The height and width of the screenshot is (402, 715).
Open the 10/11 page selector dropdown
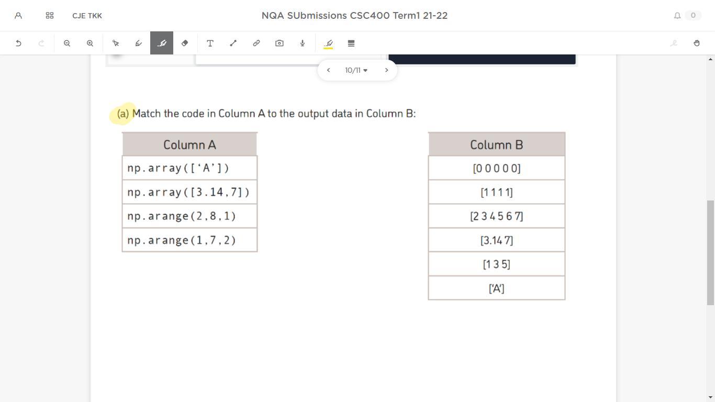pyautogui.click(x=356, y=70)
